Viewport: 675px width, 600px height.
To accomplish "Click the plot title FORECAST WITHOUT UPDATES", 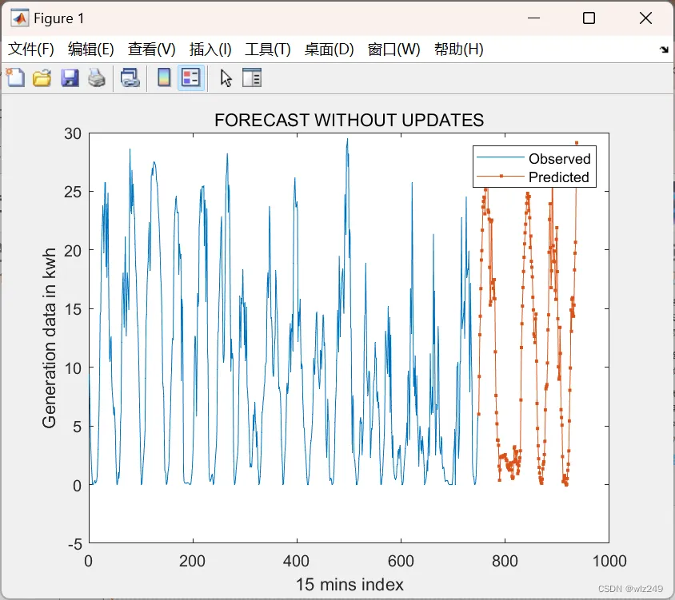I will pos(349,120).
